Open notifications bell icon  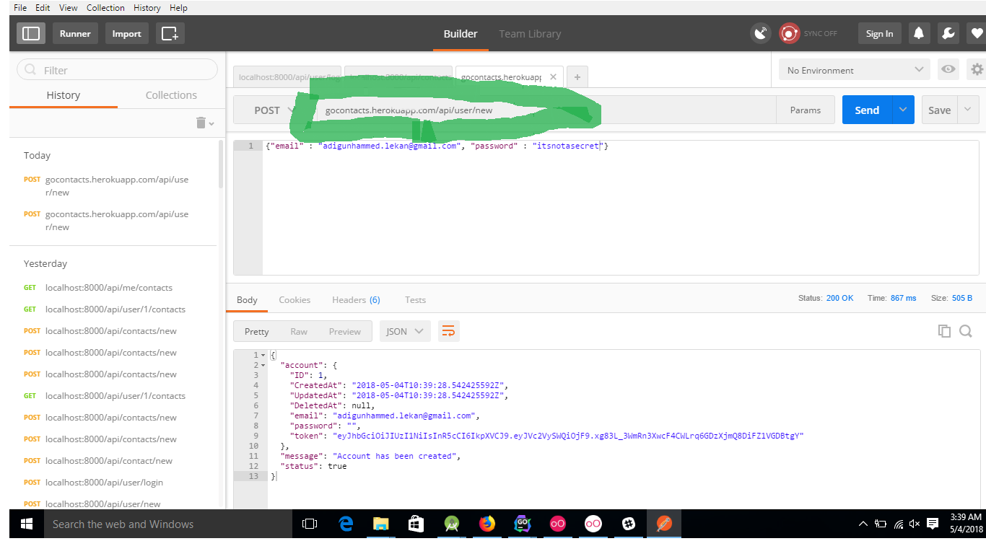click(919, 33)
